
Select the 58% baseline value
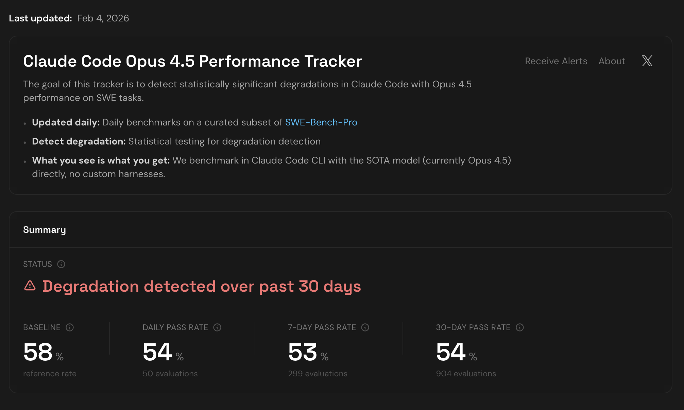[43, 352]
